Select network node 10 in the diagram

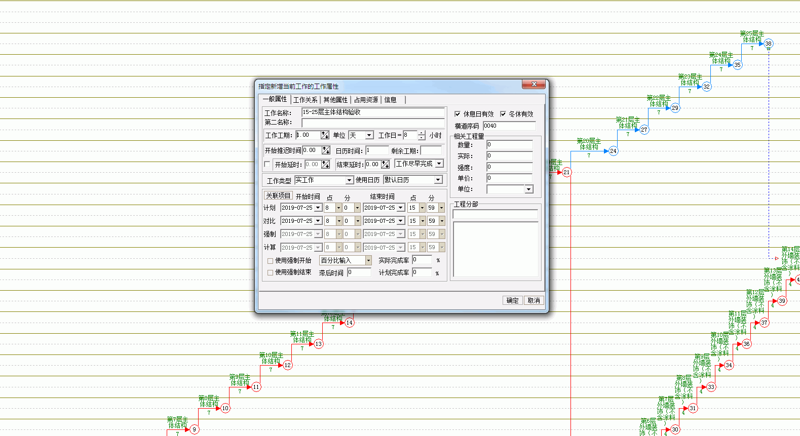(225, 408)
